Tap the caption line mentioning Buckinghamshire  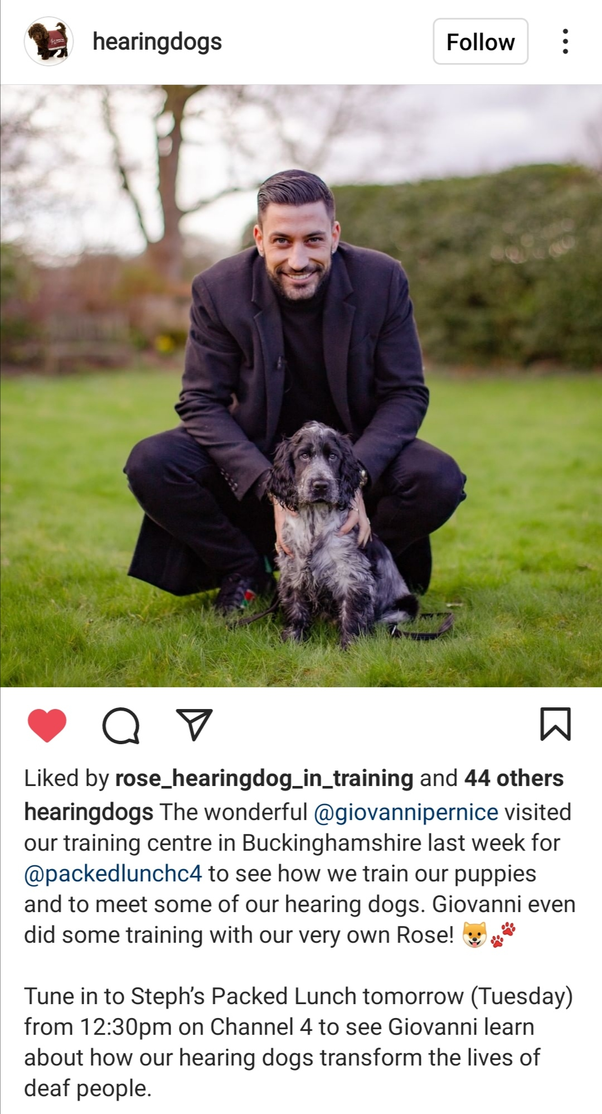click(x=292, y=843)
